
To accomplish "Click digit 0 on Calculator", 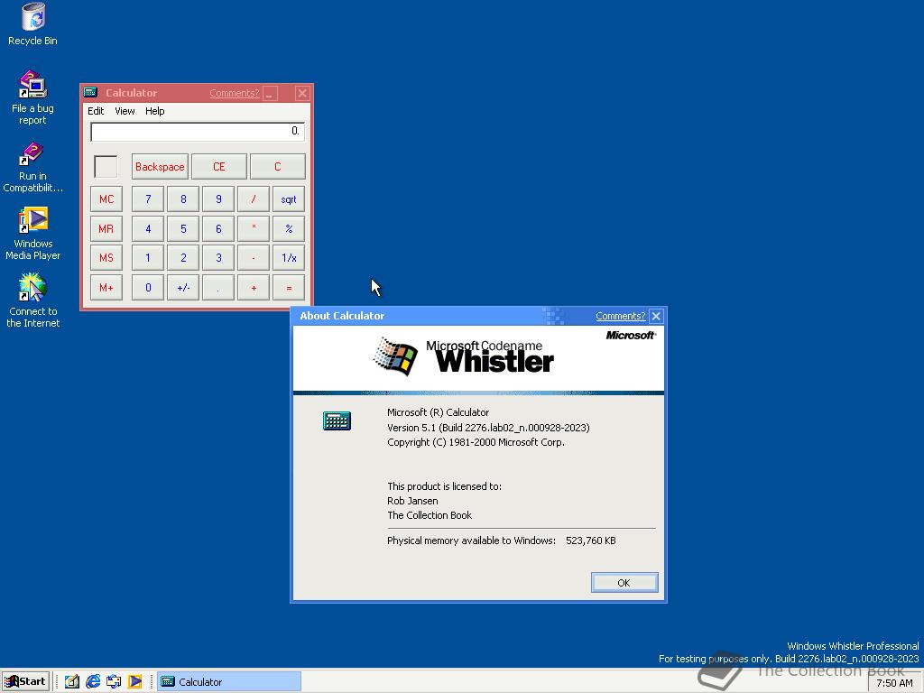I will click(x=148, y=288).
